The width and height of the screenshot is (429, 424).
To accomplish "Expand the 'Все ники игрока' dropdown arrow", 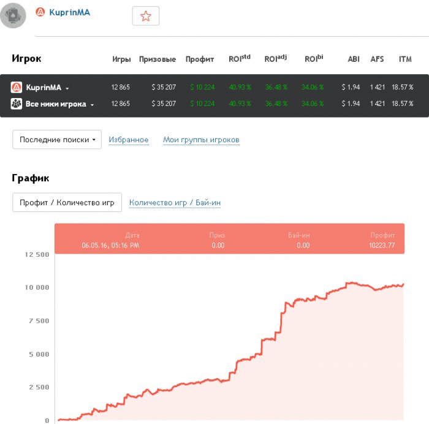I will coord(92,105).
